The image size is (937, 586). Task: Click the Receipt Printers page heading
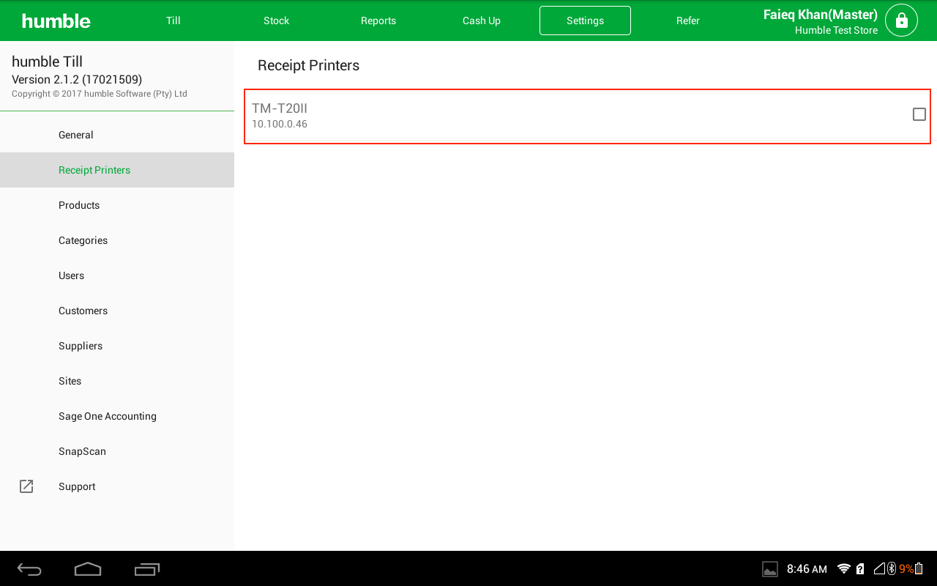[x=308, y=66]
